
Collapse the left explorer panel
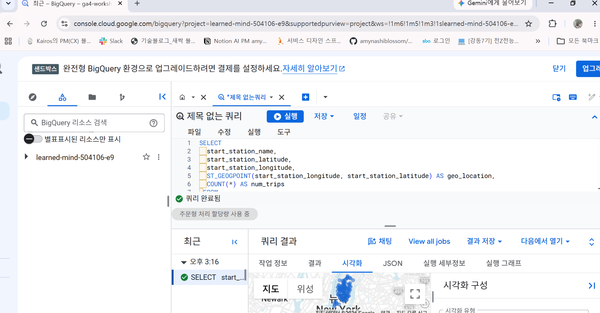click(x=162, y=97)
